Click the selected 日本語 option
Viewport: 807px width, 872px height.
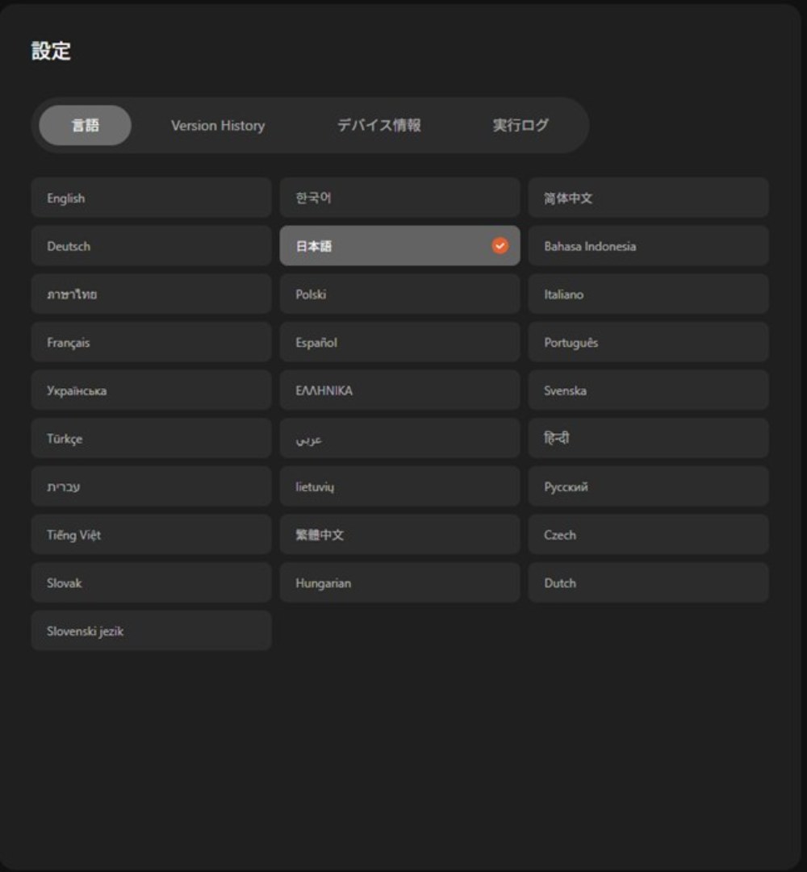(400, 246)
